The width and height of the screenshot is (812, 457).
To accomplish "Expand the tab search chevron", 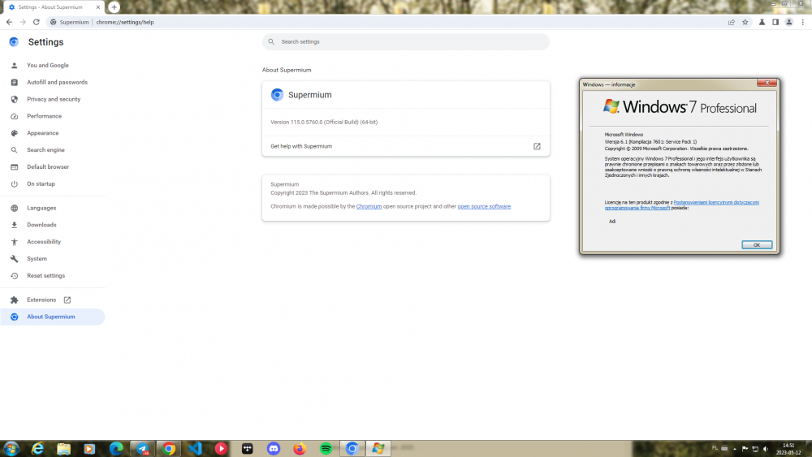I will [x=759, y=6].
